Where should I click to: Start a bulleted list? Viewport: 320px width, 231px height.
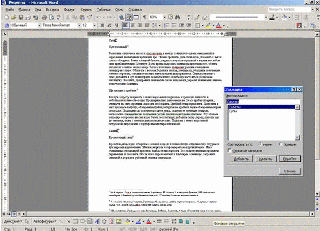pos(173,25)
